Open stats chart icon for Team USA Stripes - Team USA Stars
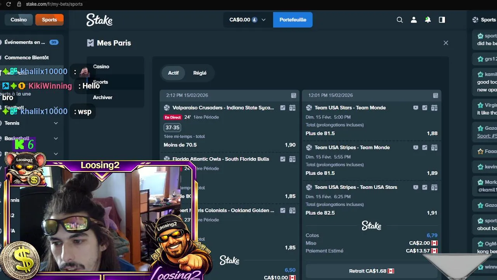 click(425, 187)
